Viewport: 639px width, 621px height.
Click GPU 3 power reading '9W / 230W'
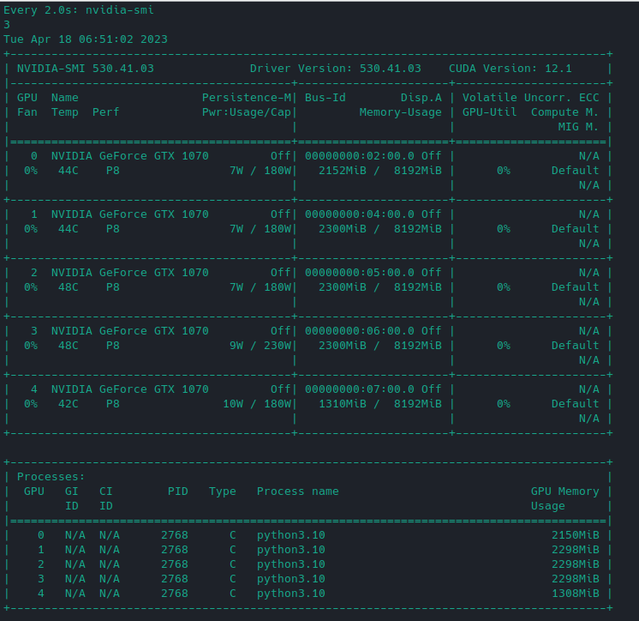pyautogui.click(x=260, y=346)
